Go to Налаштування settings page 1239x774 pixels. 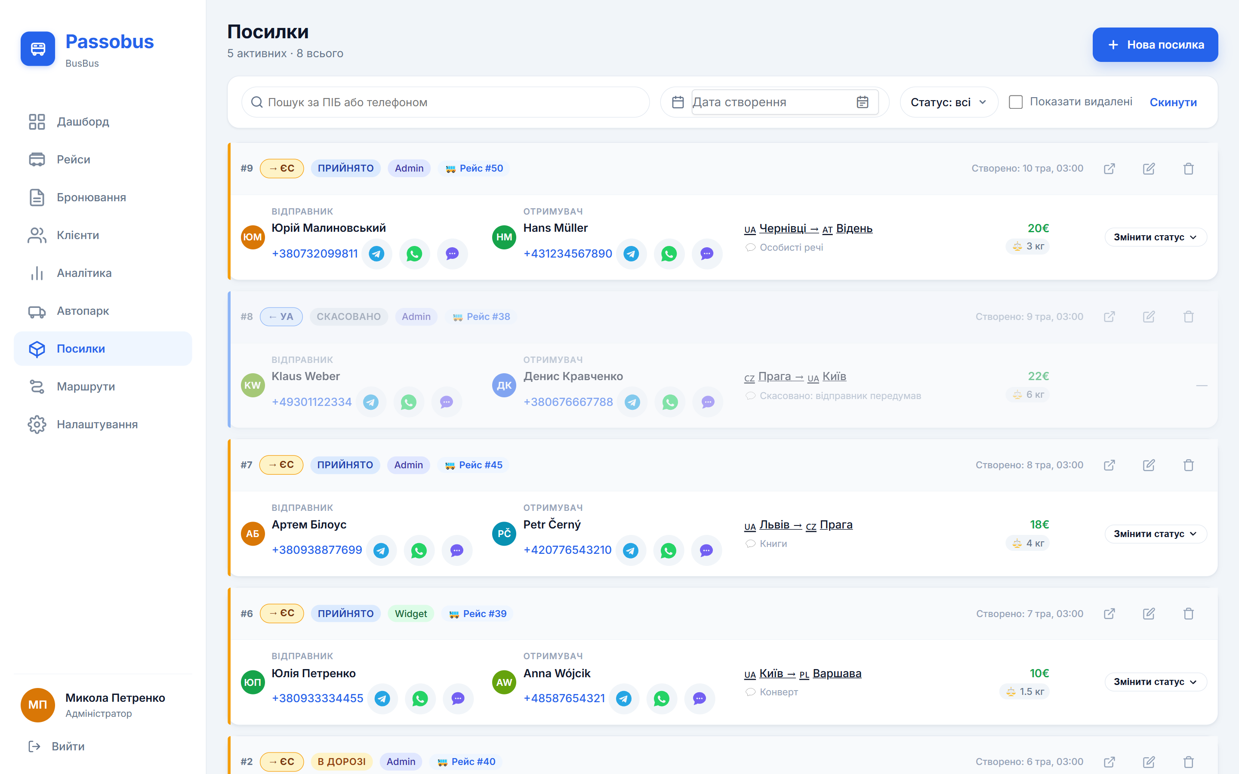pyautogui.click(x=103, y=424)
